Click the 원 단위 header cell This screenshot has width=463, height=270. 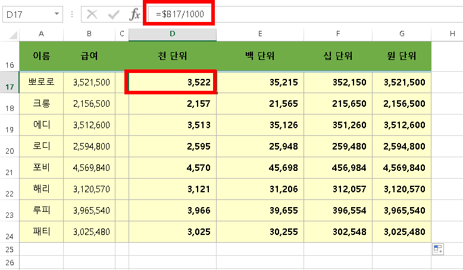pos(402,56)
